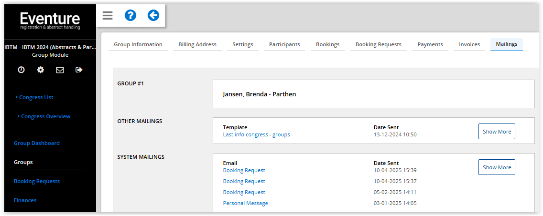The width and height of the screenshot is (543, 216).
Task: Open Last info congress - groups template
Action: point(256,134)
